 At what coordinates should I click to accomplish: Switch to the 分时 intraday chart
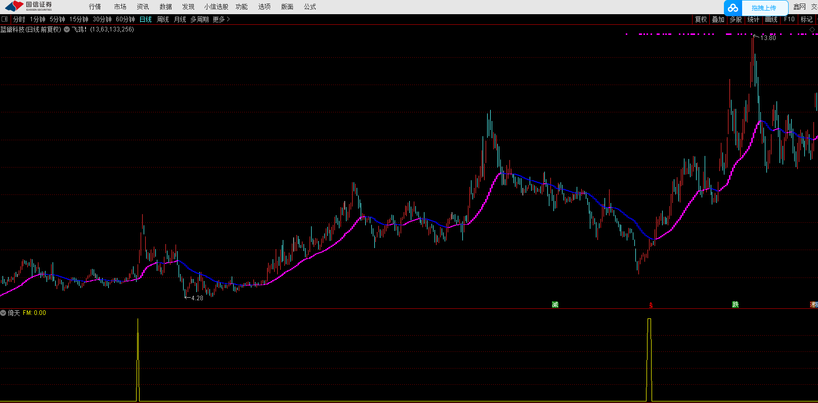19,19
